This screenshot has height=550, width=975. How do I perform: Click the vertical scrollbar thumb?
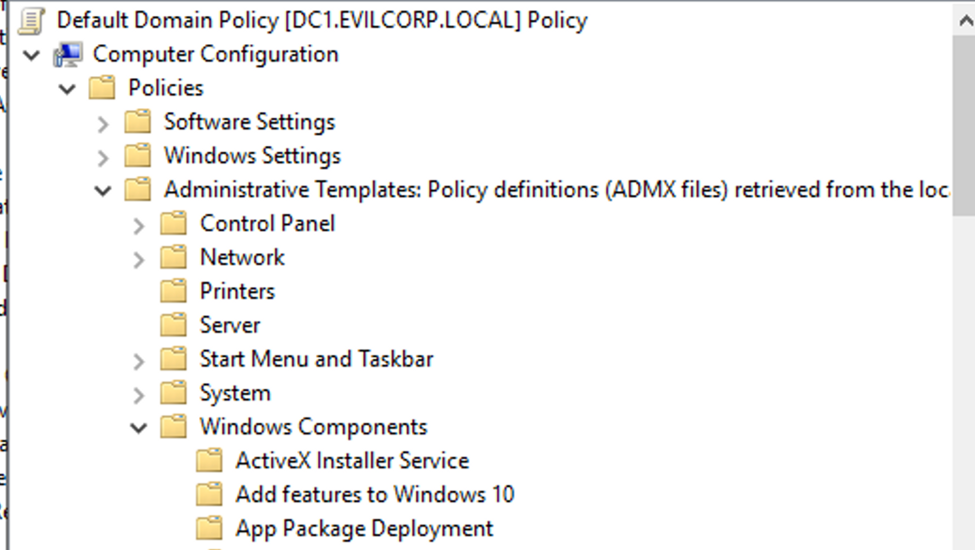tap(964, 125)
